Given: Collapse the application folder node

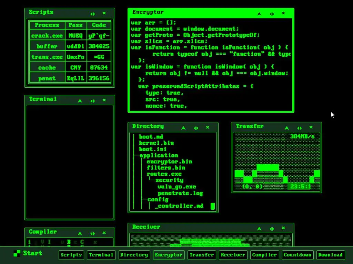Looking at the screenshot, I should (x=159, y=155).
